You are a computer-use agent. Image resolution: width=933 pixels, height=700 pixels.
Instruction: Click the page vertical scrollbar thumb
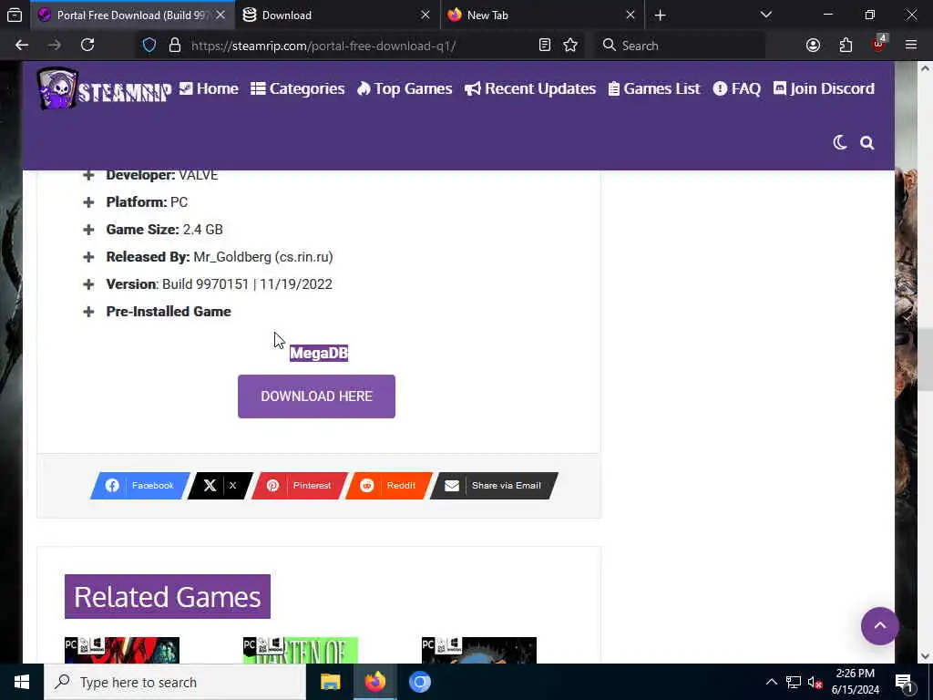925,359
